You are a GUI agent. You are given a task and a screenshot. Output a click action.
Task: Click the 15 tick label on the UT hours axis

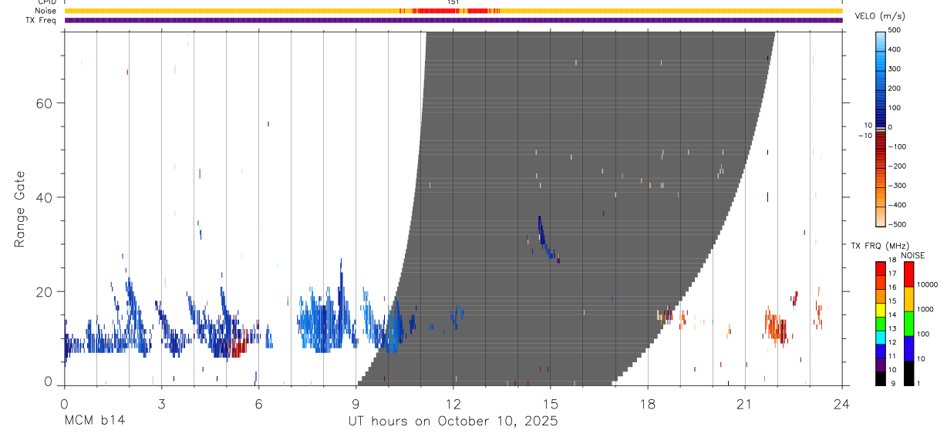[551, 405]
